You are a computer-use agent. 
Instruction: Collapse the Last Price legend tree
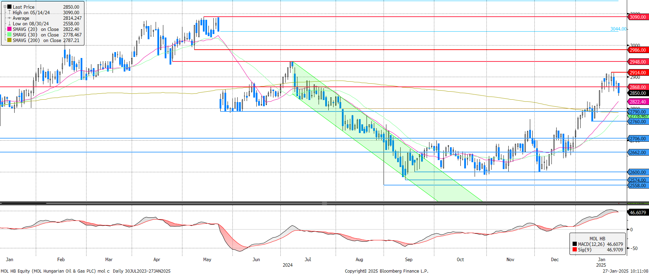[x=5, y=7]
